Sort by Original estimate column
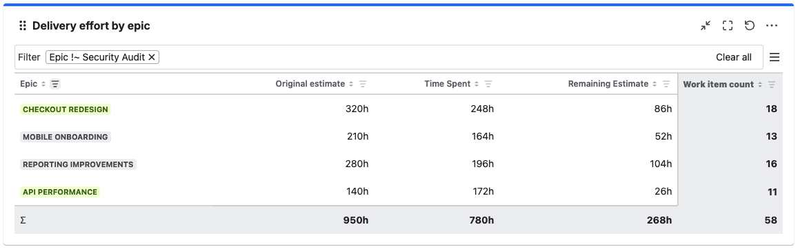This screenshot has height=249, width=798. coord(350,84)
